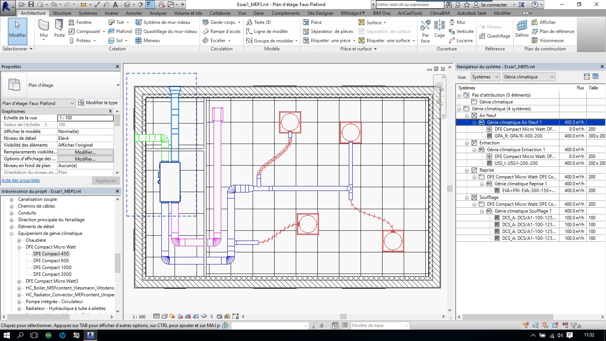Open the Systèmes view dropdown
606x341 pixels.
tap(485, 77)
